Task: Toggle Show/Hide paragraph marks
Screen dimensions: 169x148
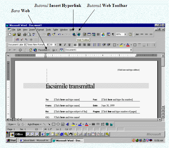Action: pos(113,35)
